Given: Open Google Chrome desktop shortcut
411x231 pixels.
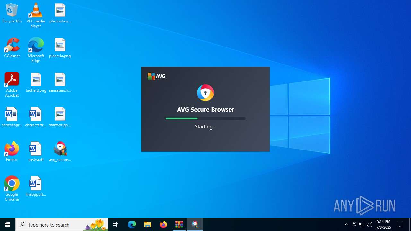Looking at the screenshot, I should pyautogui.click(x=12, y=189).
